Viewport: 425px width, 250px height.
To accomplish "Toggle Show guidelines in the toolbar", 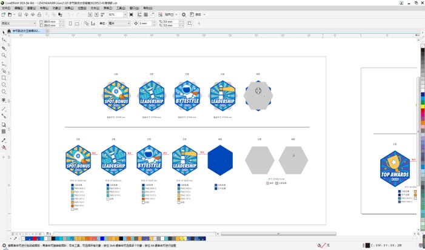I will [x=152, y=15].
